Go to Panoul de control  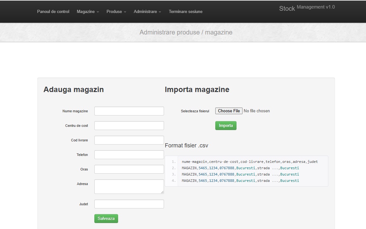[53, 12]
